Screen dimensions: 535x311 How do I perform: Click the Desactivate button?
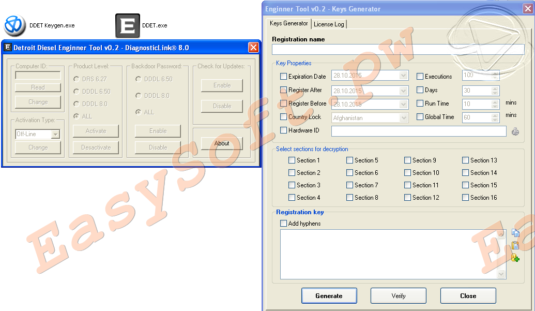point(96,147)
